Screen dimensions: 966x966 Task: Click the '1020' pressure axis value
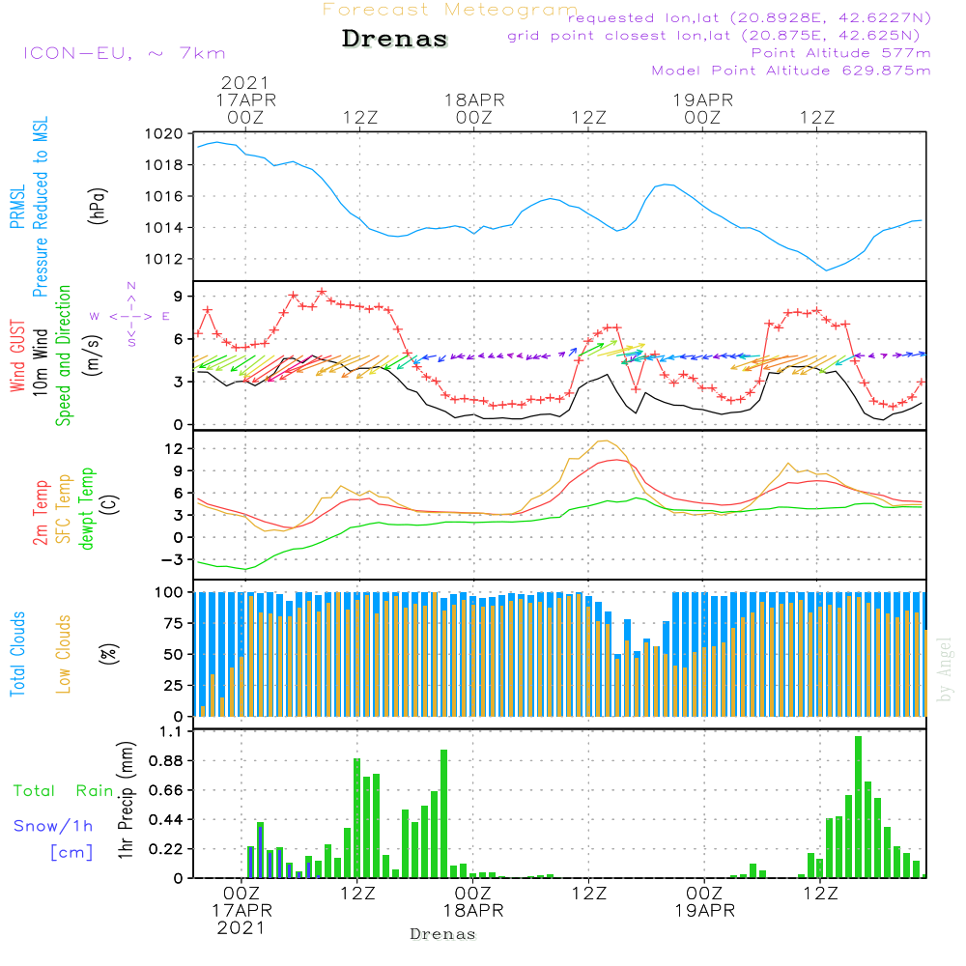[163, 133]
